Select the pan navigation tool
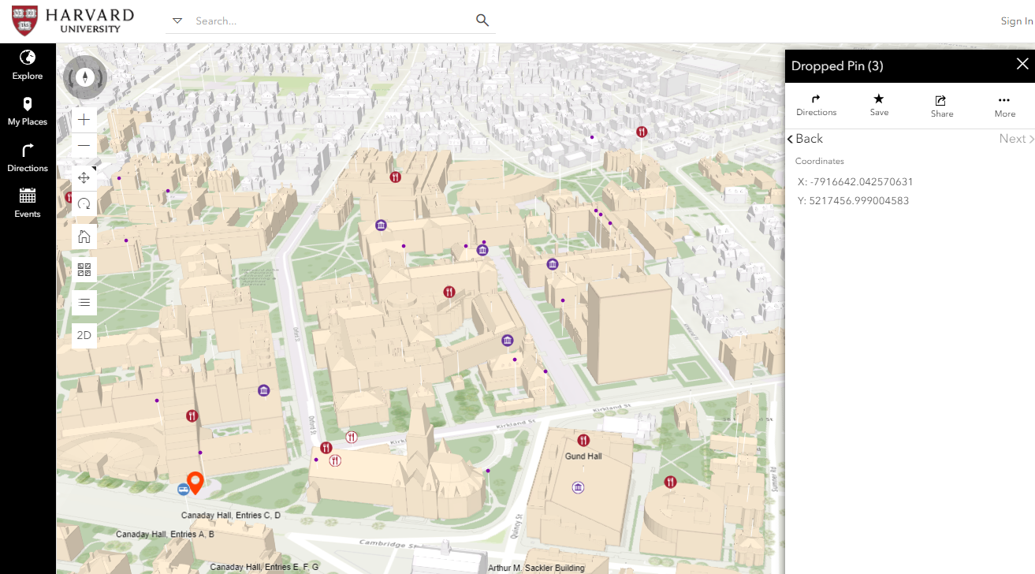This screenshot has height=574, width=1035. tap(84, 177)
